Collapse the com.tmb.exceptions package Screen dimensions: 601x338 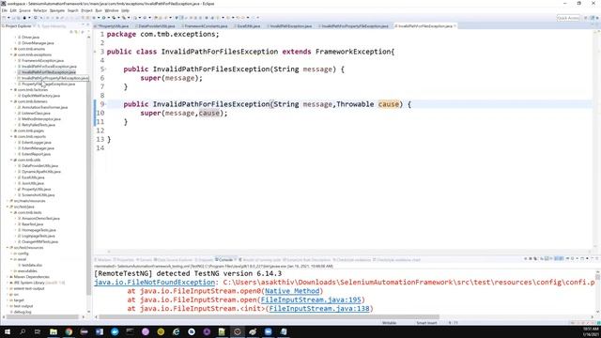[11, 54]
